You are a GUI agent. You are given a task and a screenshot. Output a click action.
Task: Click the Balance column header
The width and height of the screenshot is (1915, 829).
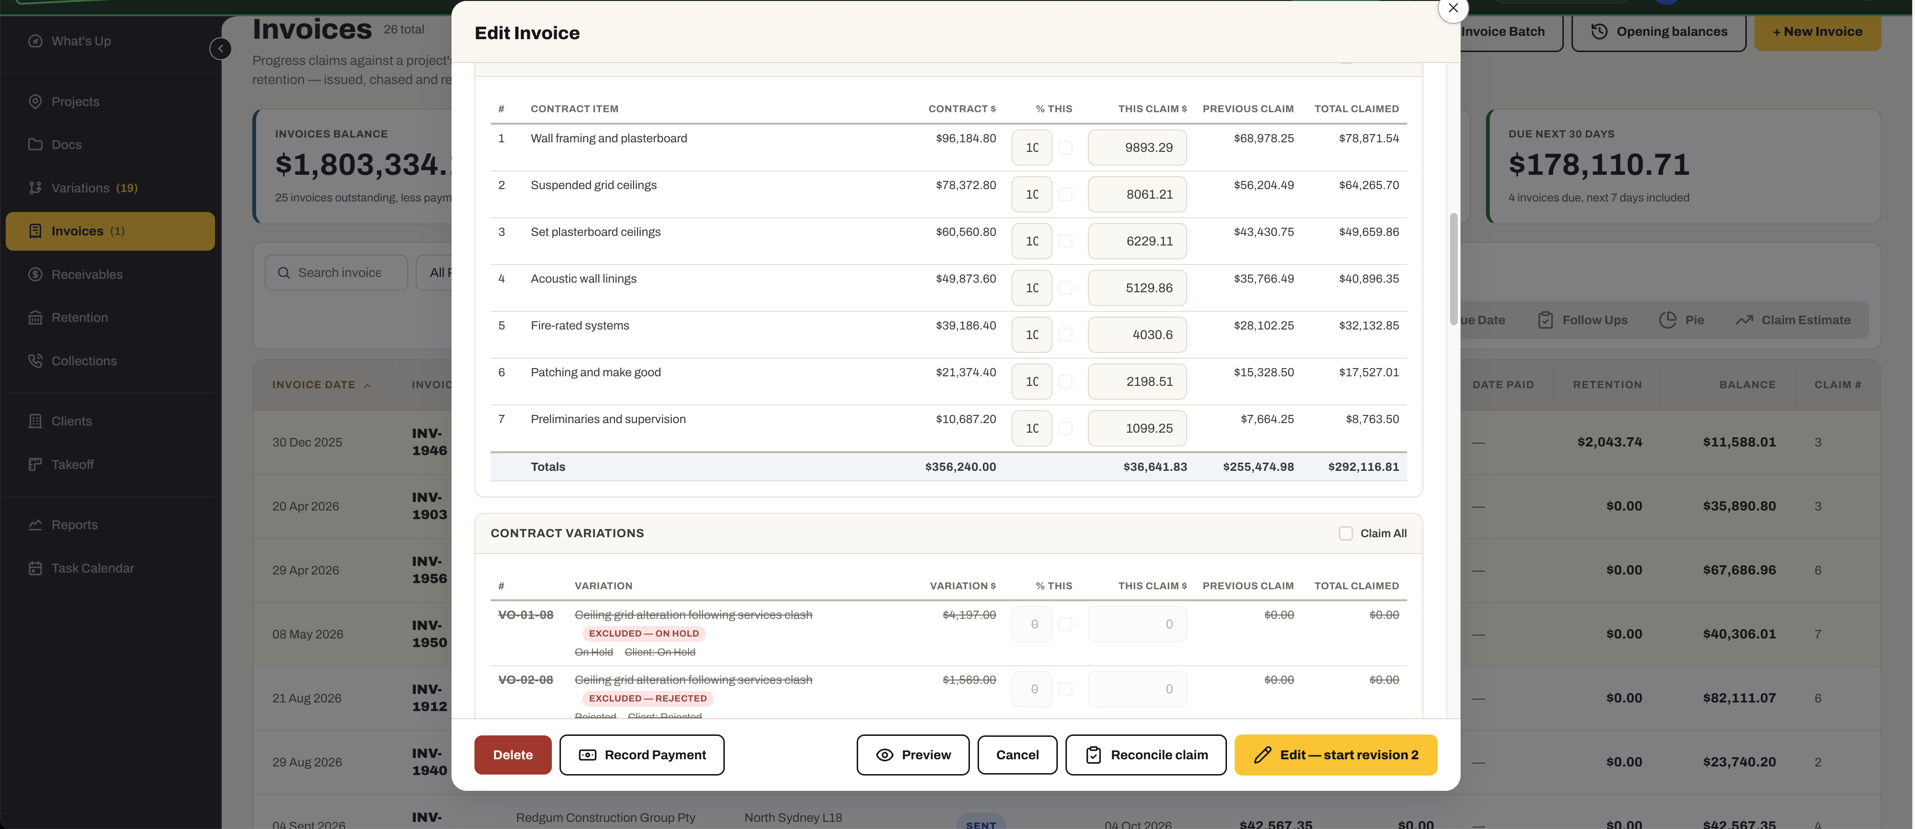click(1747, 385)
